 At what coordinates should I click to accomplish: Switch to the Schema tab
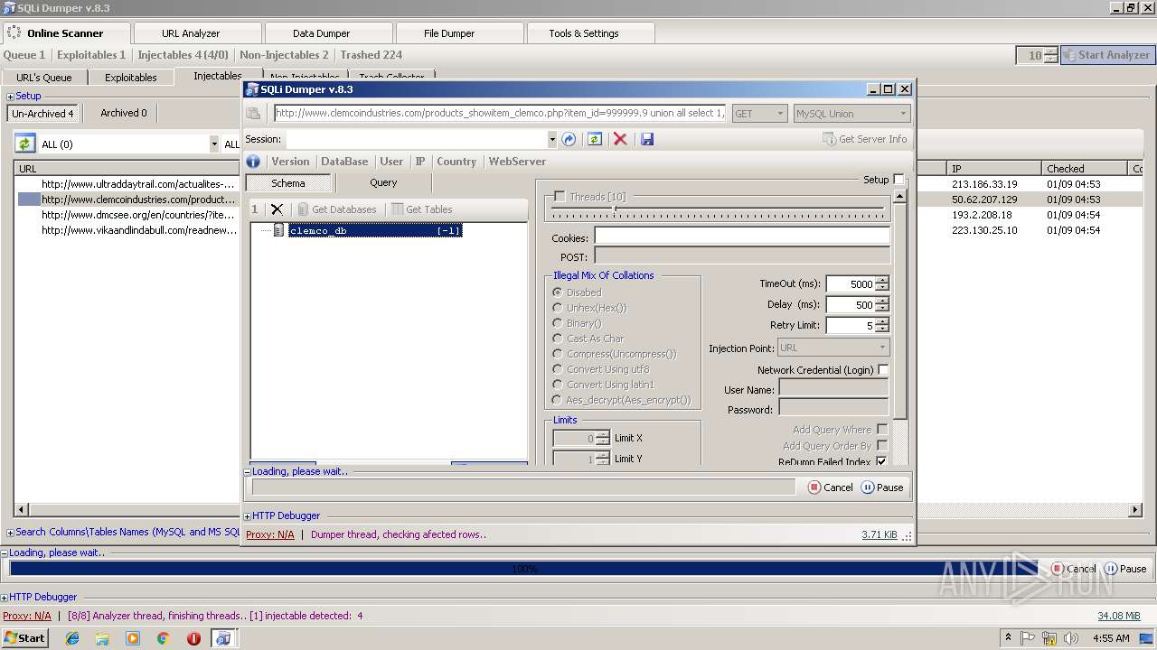coord(287,183)
